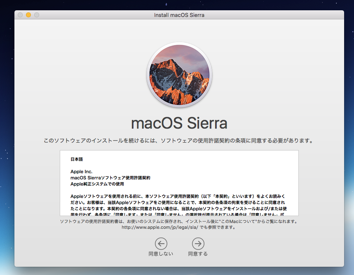Click the disabled close button in the title bar
This screenshot has width=354, height=275.
[20, 15]
